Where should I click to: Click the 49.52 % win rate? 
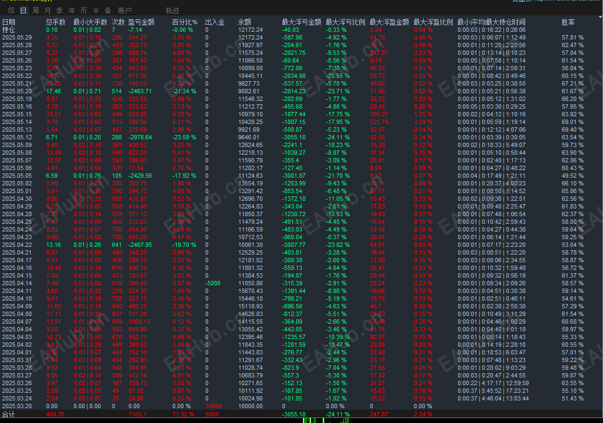pos(573,176)
